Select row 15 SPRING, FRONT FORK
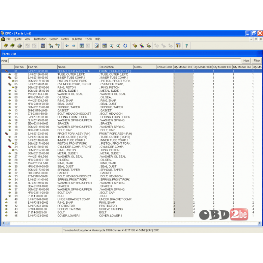Screen dimensions: 263x263 (x=131, y=117)
